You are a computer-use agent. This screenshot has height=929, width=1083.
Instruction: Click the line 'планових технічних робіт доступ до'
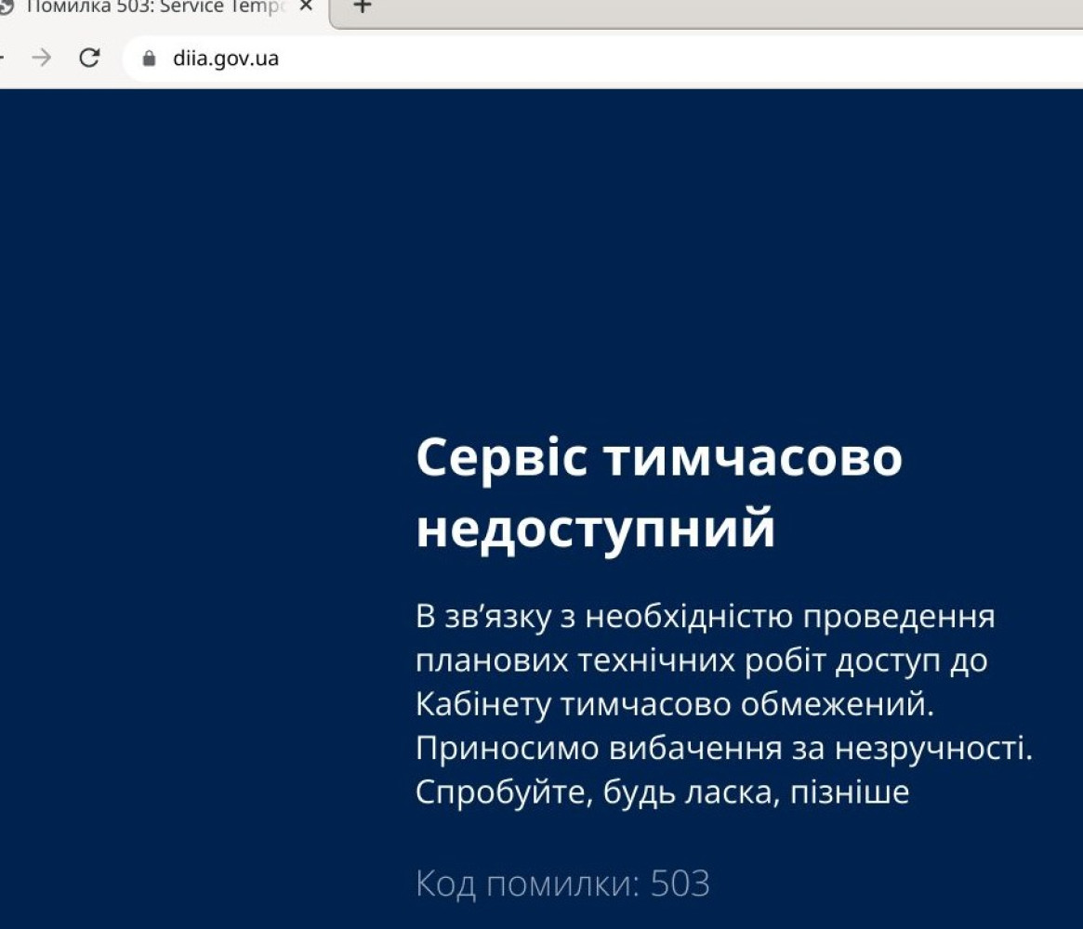pyautogui.click(x=701, y=661)
